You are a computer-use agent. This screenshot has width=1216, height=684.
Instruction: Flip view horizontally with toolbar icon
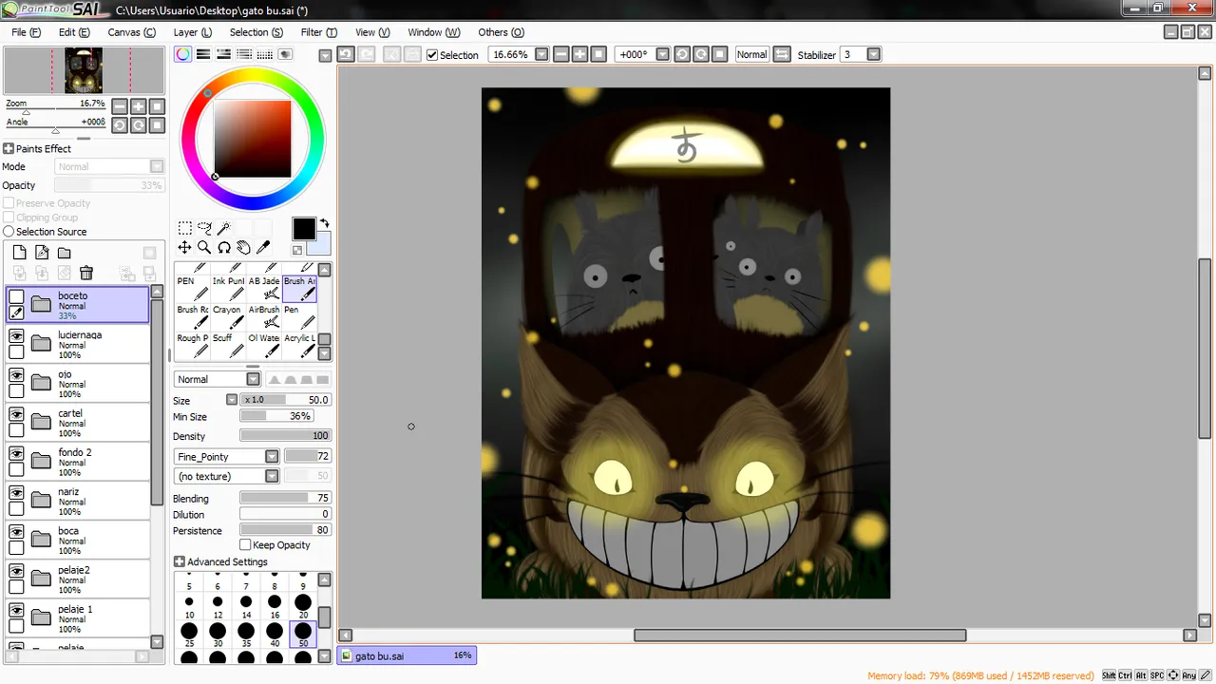point(782,54)
